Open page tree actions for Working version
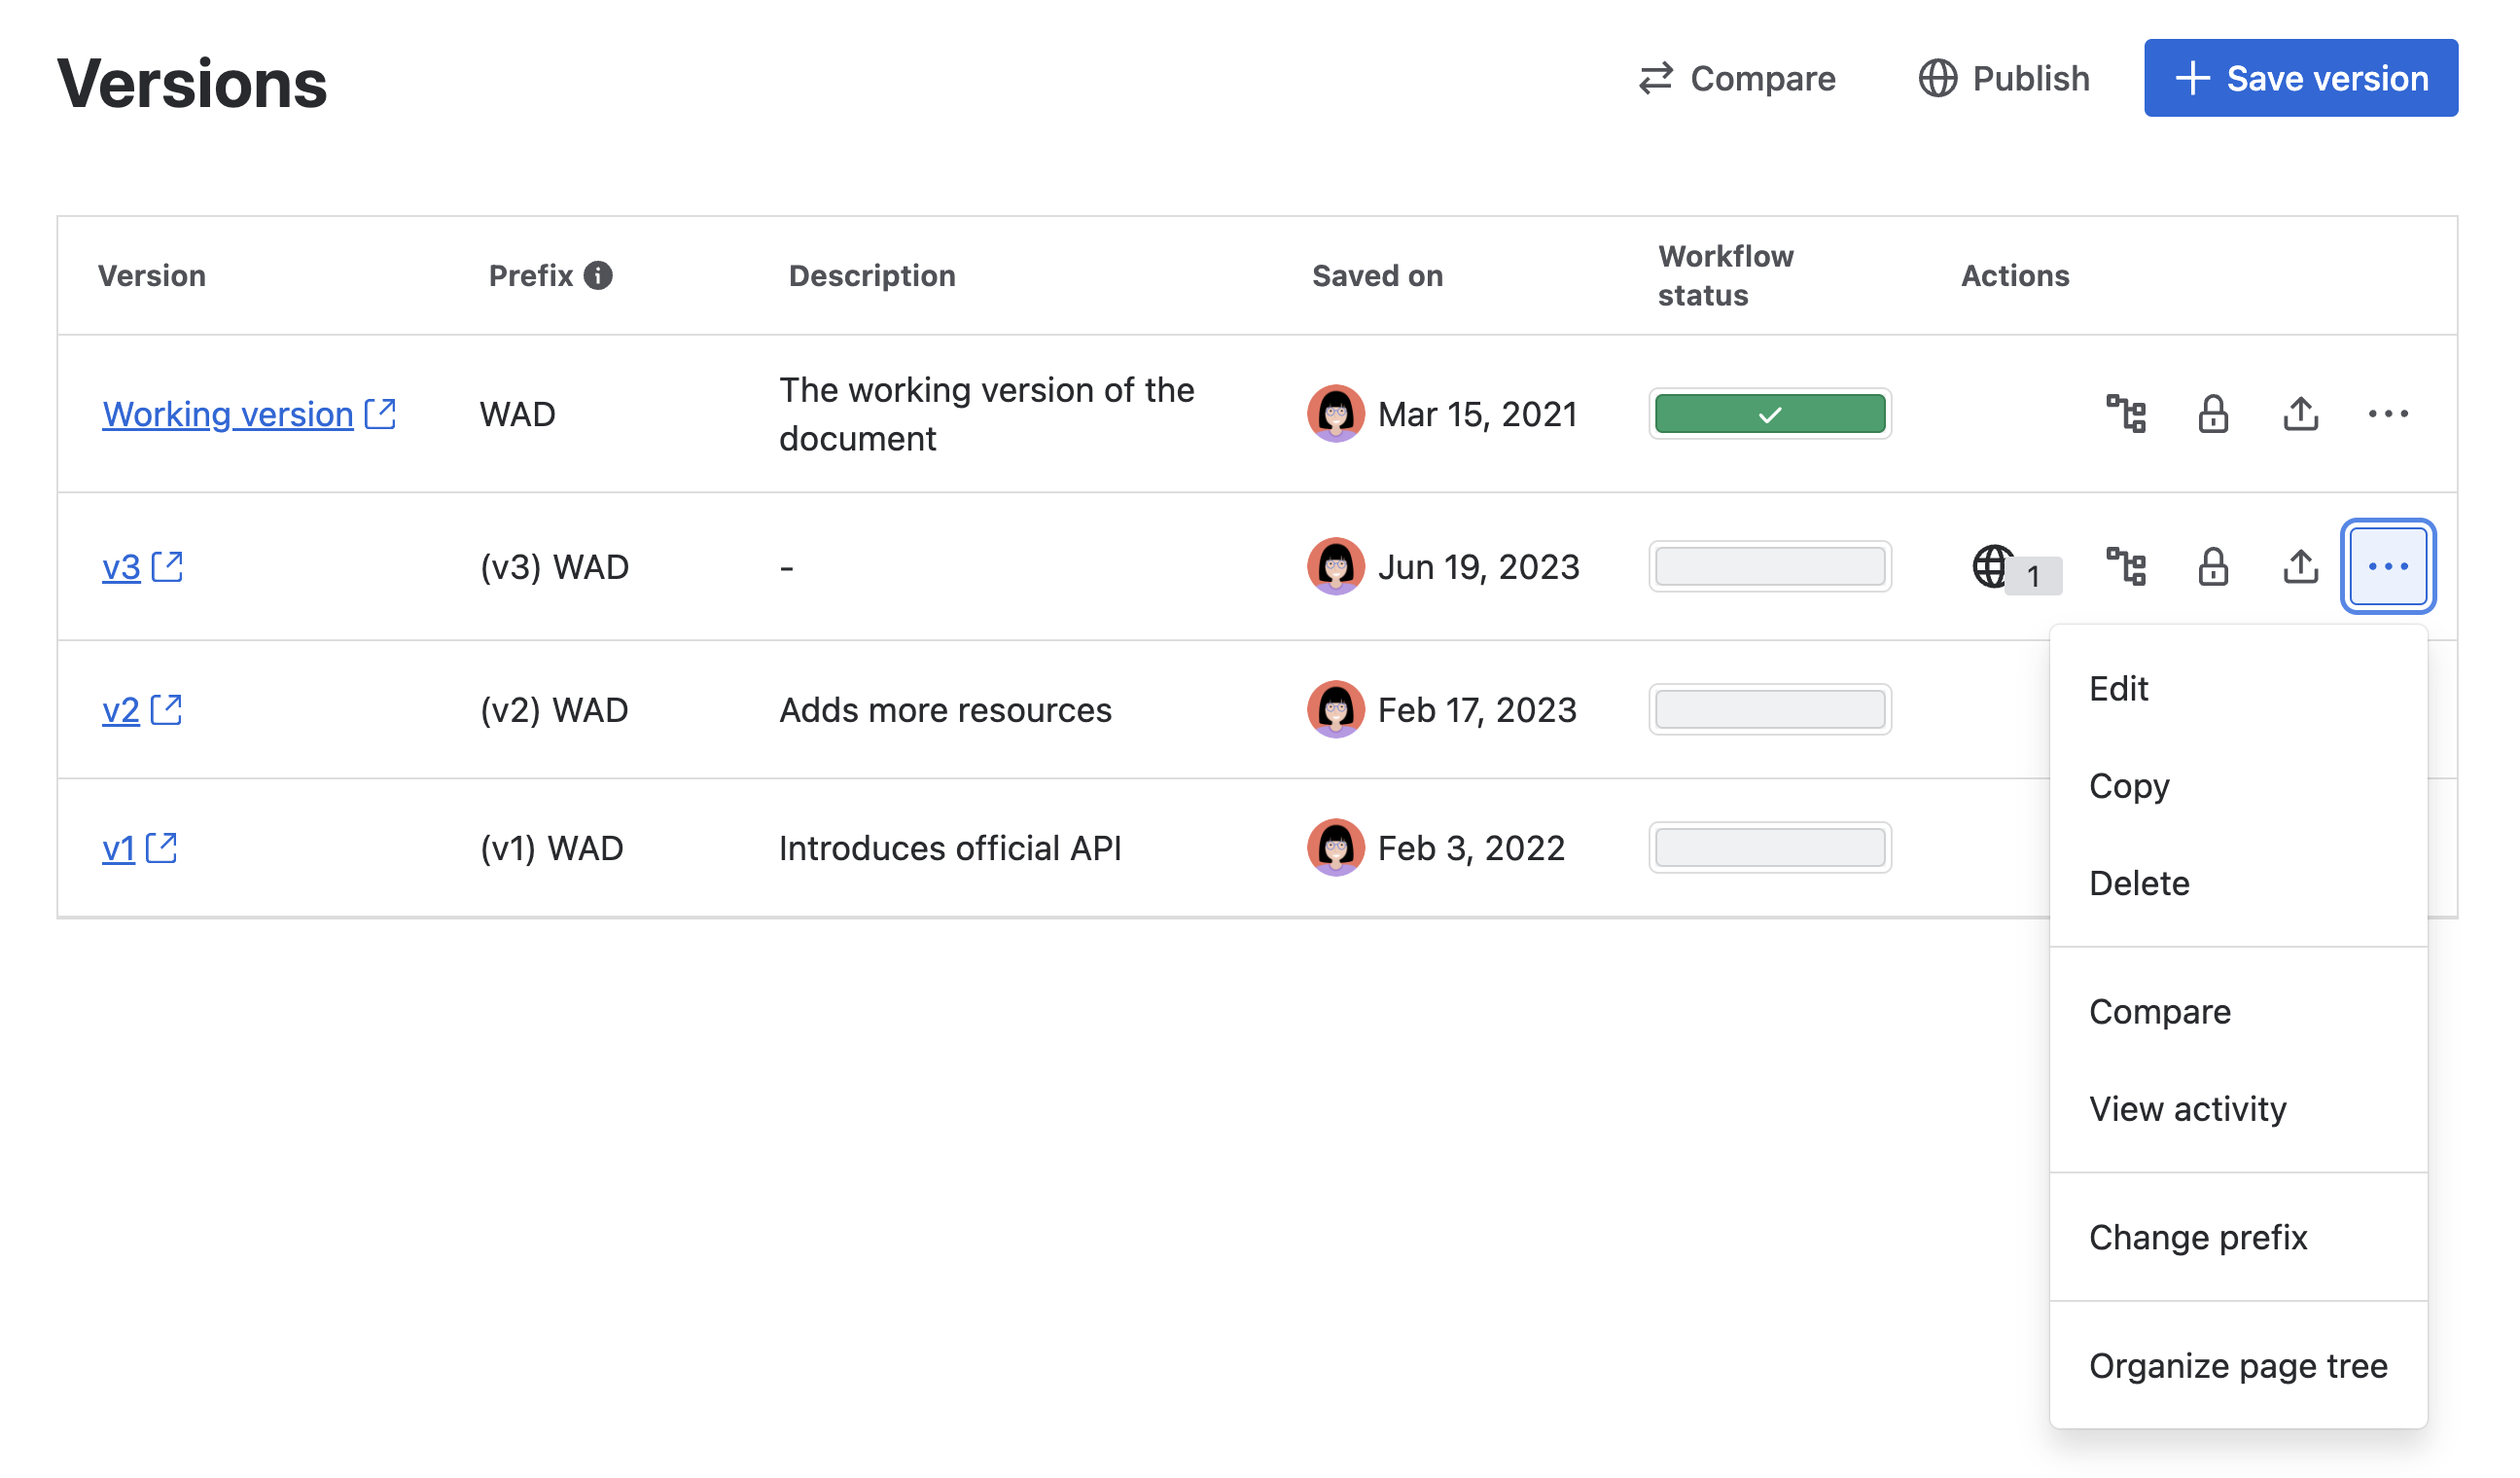This screenshot has width=2520, height=1478. pyautogui.click(x=2126, y=414)
